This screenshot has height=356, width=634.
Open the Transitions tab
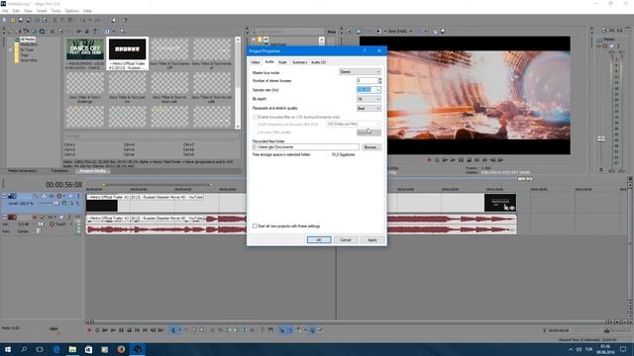click(x=59, y=171)
